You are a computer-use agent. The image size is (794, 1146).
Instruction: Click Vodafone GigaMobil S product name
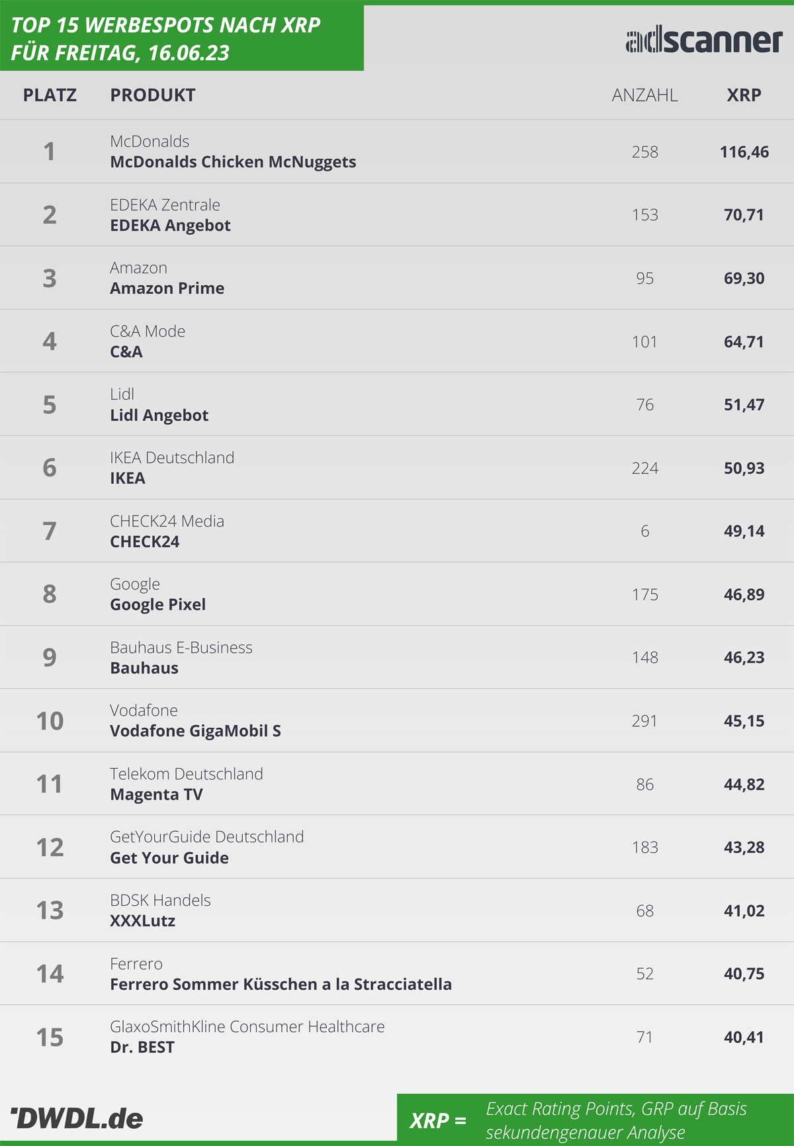tap(195, 731)
